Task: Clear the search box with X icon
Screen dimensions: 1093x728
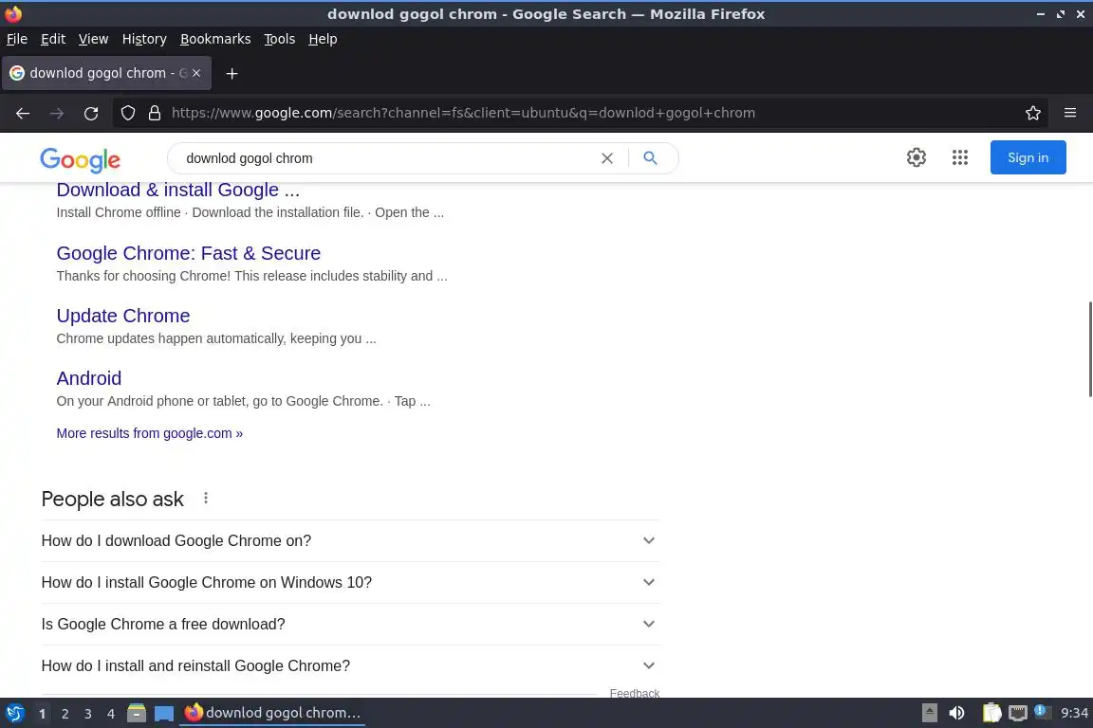Action: (607, 158)
